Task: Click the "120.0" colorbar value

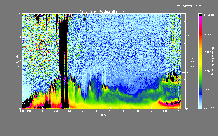Action: [208, 71]
